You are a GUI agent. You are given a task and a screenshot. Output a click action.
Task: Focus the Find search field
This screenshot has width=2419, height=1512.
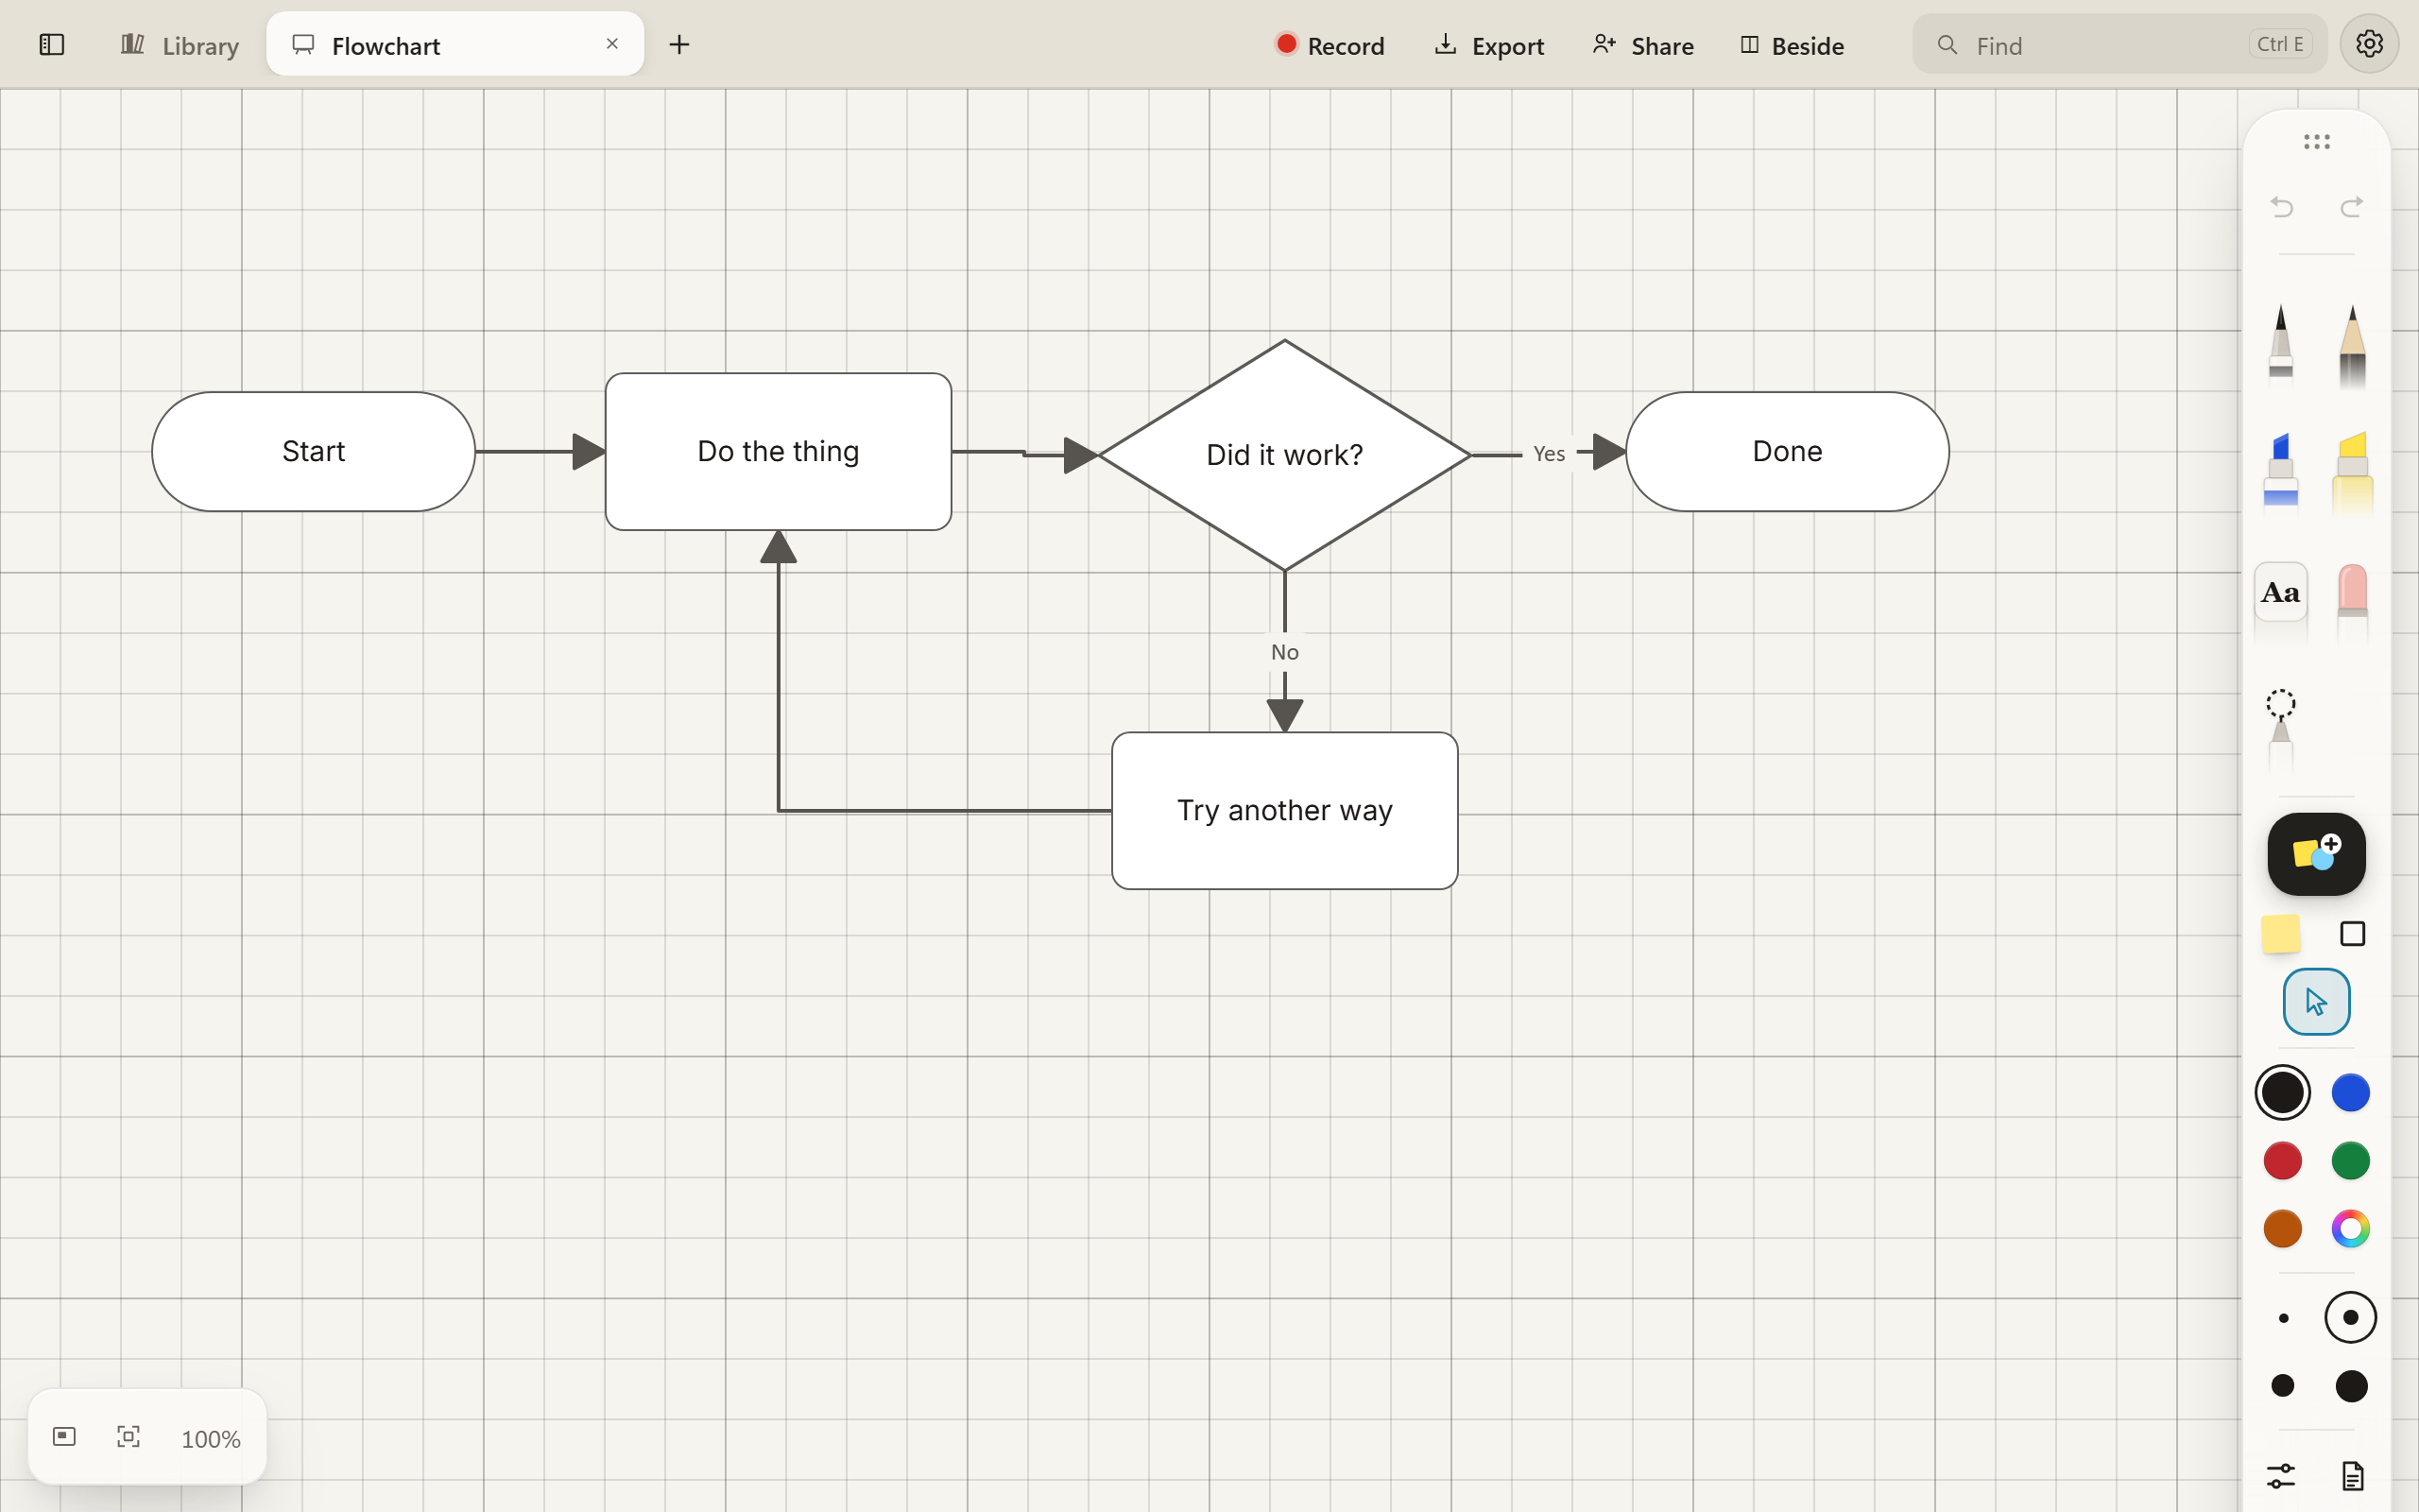pos(2119,45)
